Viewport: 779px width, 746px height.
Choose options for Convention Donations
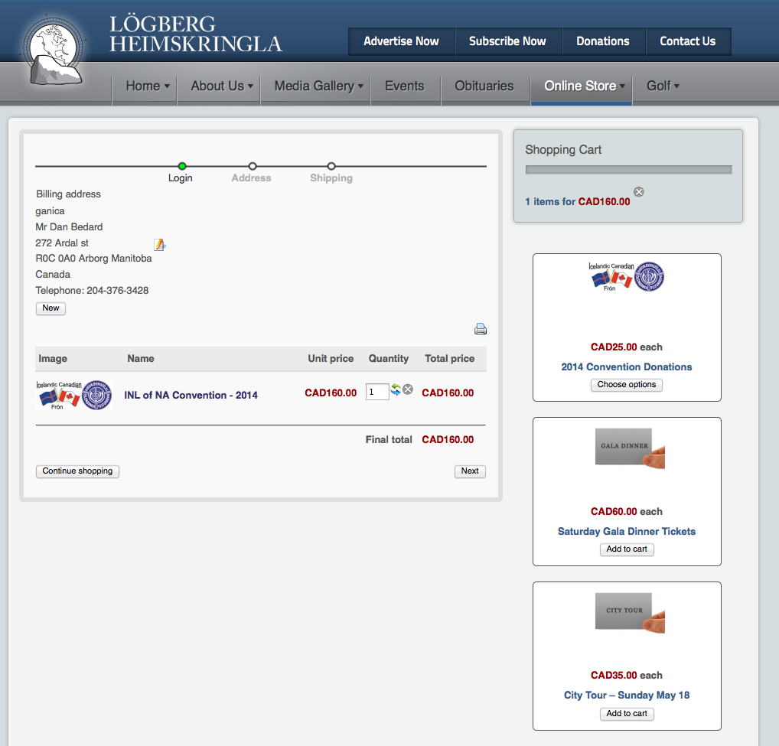click(627, 384)
